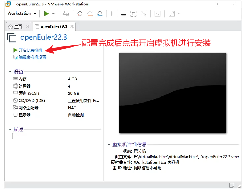Click the openEuler22.3 heading title
The image size is (245, 189).
point(44,37)
